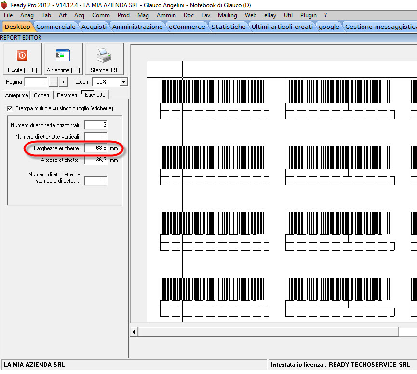Open the Acq menu

[x=79, y=15]
